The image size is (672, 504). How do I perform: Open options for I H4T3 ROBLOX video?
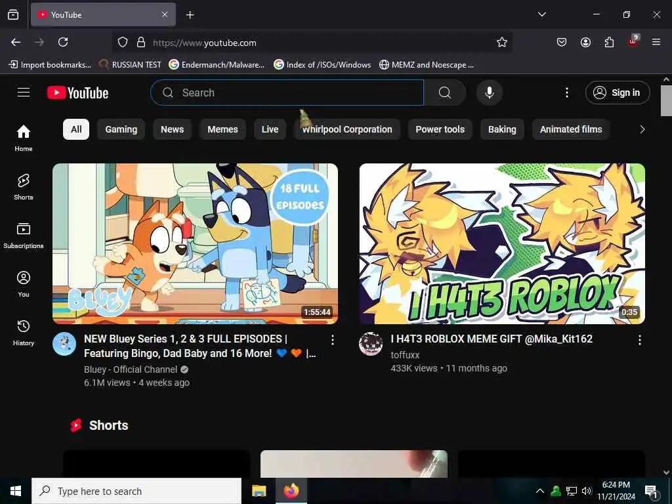(639, 340)
